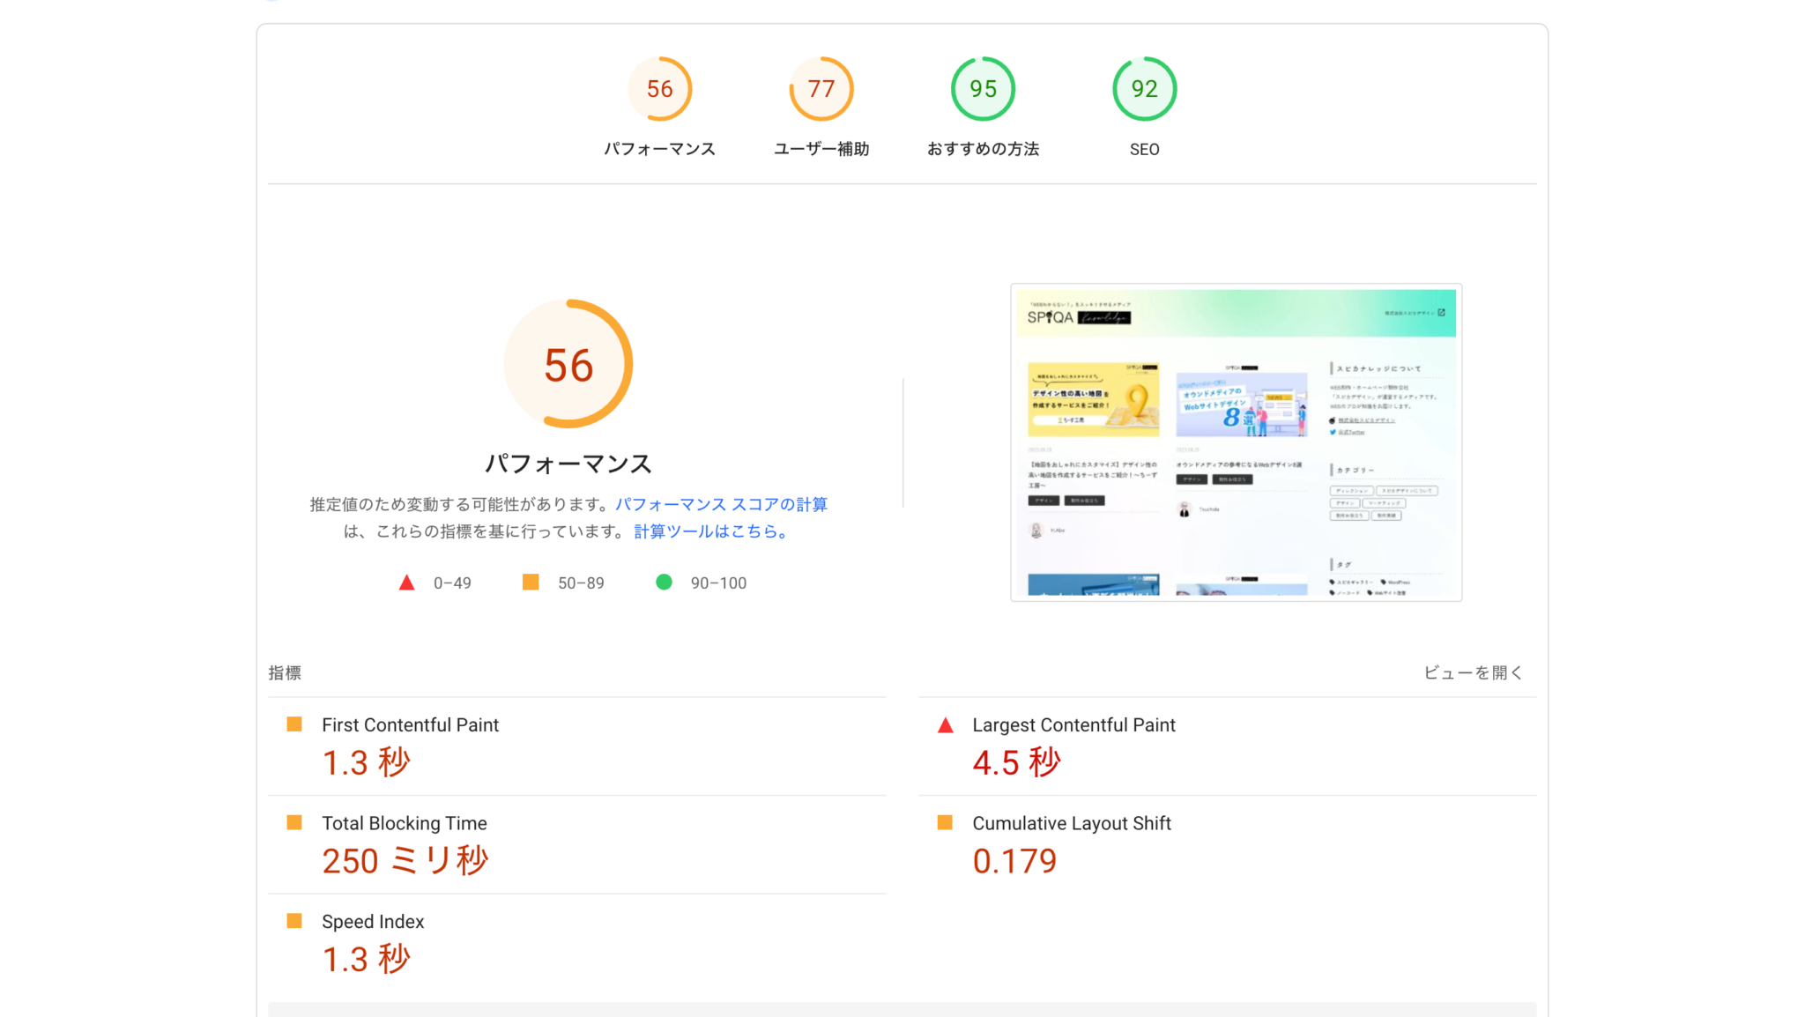Image resolution: width=1805 pixels, height=1017 pixels.
Task: Open the パフォーマンス スコアの計算 link
Action: (720, 504)
